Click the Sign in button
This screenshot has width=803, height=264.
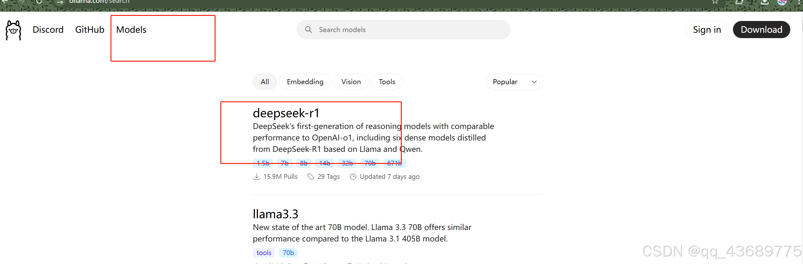click(x=707, y=30)
